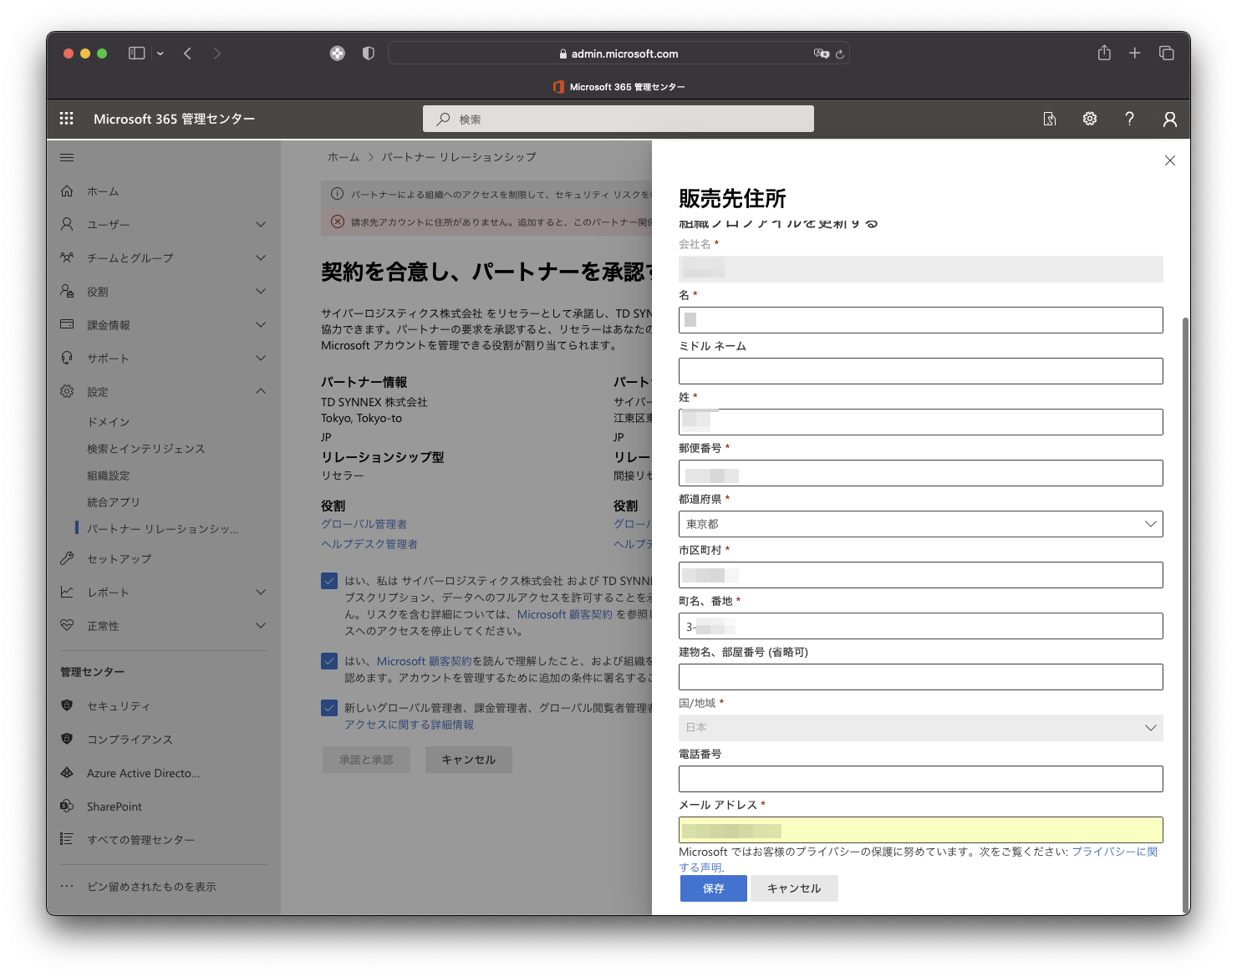Click the ホーム breadcrumb link
The width and height of the screenshot is (1237, 977).
click(x=344, y=157)
